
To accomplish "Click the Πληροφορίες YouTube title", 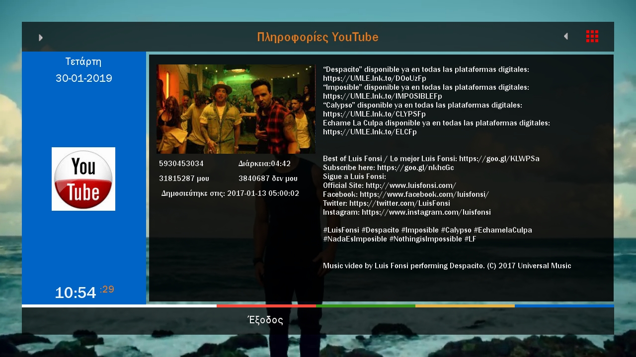I will click(x=318, y=37).
